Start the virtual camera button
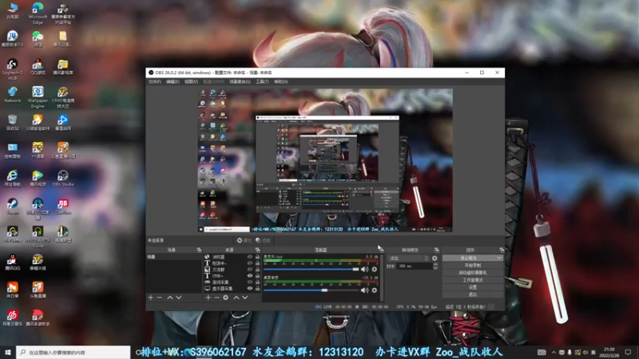Screen dimensions: 639x359 point(472,273)
